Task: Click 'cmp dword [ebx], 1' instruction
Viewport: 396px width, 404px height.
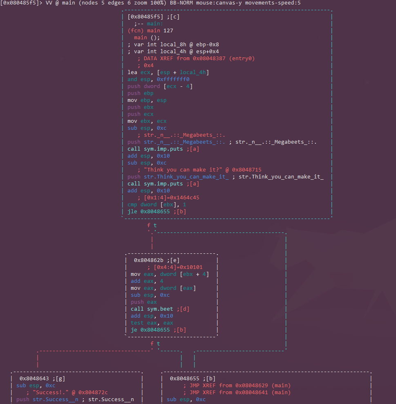Action: pos(157,205)
